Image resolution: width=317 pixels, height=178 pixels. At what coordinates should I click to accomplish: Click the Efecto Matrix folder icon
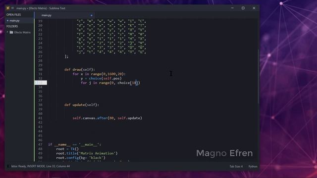coord(11,32)
